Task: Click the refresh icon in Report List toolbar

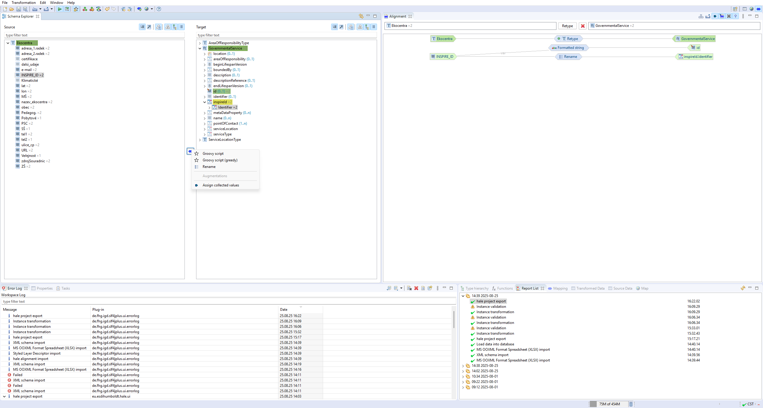Action: tap(743, 288)
